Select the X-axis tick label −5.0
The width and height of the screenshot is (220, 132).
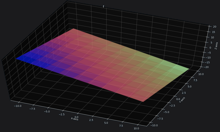(47, 112)
